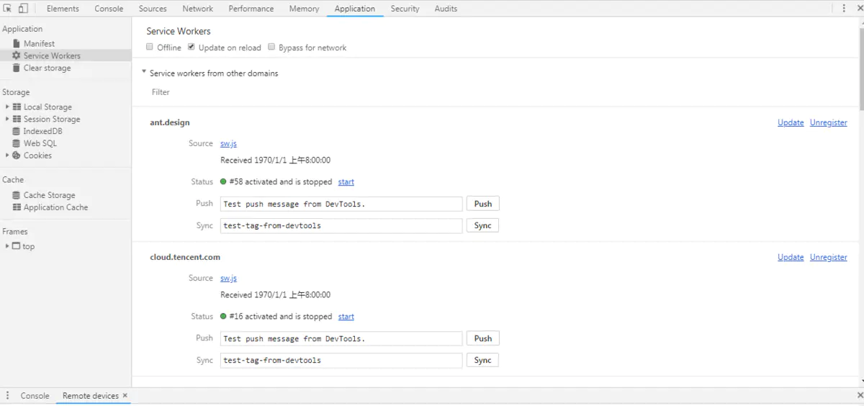The height and width of the screenshot is (406, 864).
Task: Focus cloud.tencent.com Sync tag input
Action: coord(341,360)
